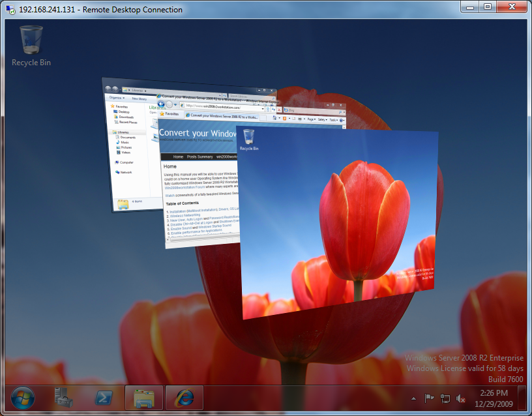Viewport: 532px width, 416px height.
Task: Show hidden notification area icons
Action: pyautogui.click(x=413, y=398)
